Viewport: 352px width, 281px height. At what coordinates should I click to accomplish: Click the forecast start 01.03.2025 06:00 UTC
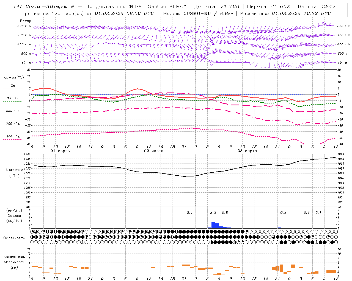(x=124, y=13)
